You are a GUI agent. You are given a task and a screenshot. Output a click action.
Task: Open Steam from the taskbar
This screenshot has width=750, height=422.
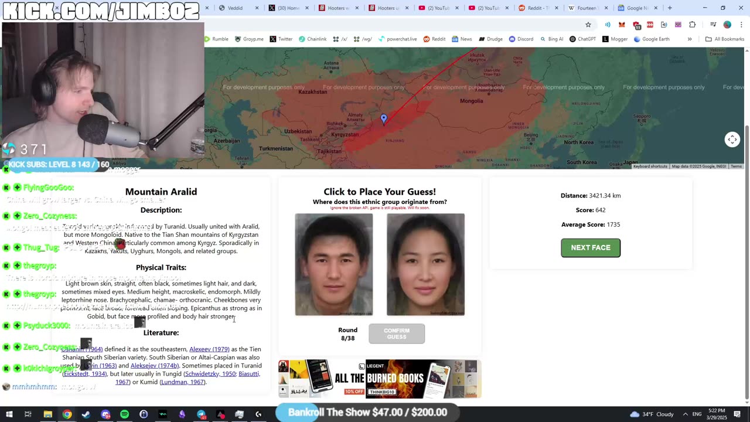[x=86, y=414]
